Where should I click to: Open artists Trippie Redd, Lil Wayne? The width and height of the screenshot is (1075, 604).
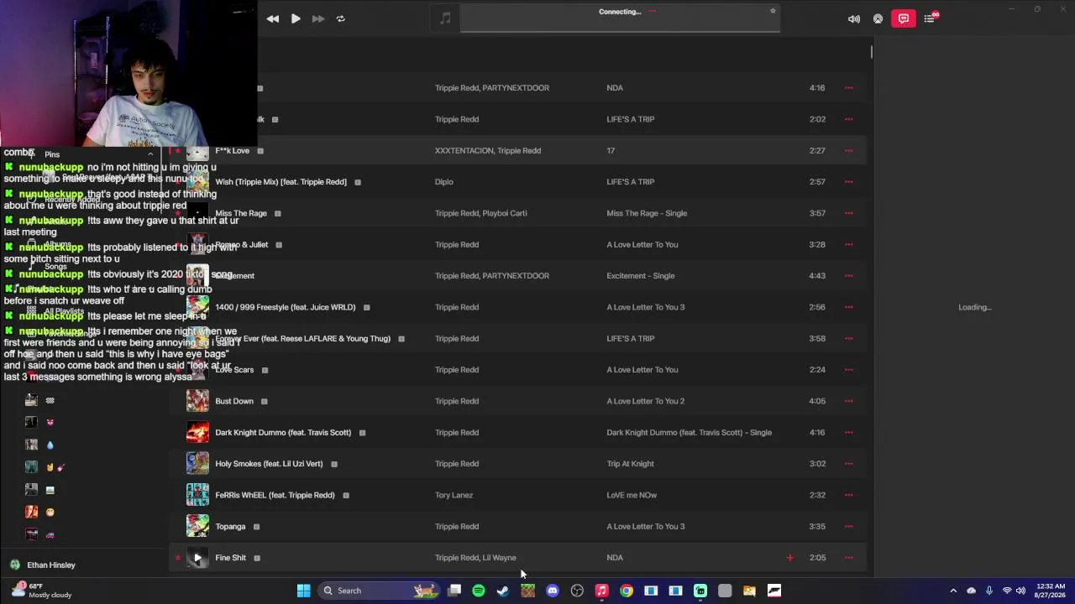pyautogui.click(x=475, y=558)
